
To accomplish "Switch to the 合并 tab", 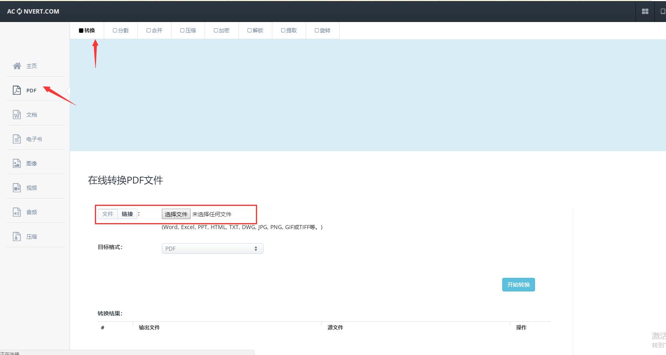I will pyautogui.click(x=154, y=30).
